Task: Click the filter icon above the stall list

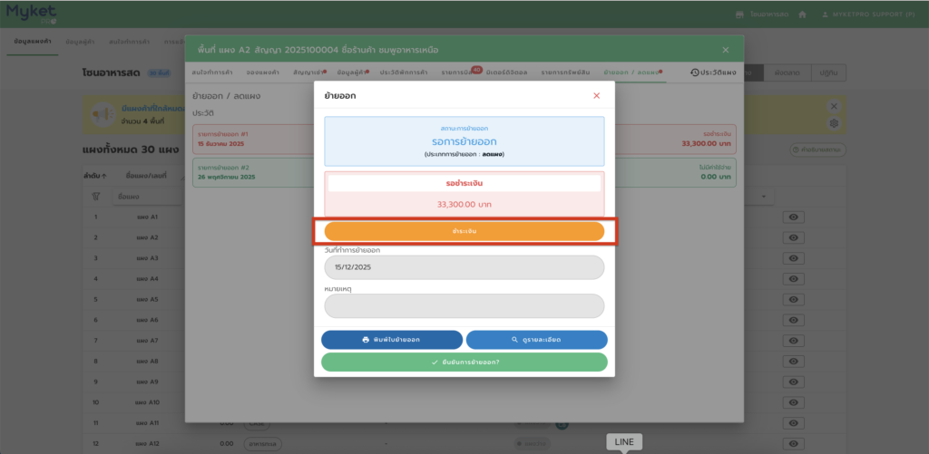Action: click(95, 196)
